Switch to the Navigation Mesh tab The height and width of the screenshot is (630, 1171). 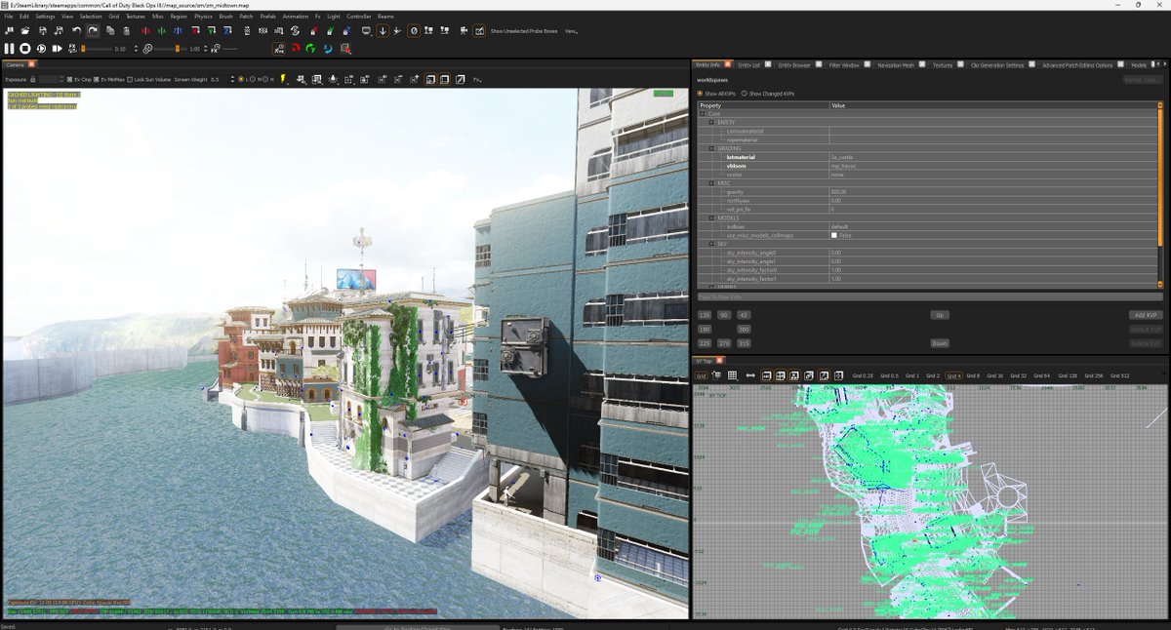[x=896, y=65]
